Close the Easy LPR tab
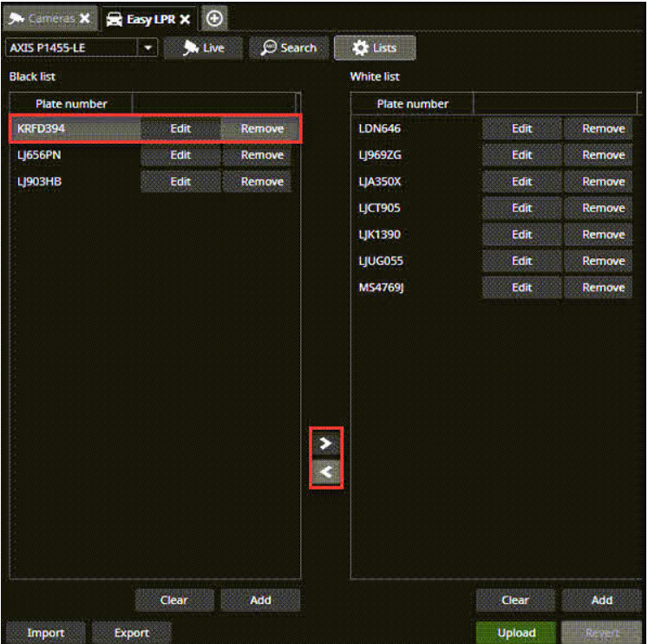The image size is (648, 644). point(185,19)
